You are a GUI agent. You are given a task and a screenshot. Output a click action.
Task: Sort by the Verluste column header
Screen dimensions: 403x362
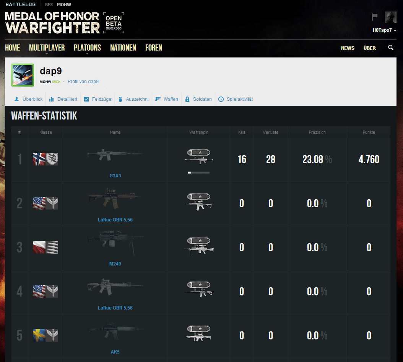pos(270,132)
